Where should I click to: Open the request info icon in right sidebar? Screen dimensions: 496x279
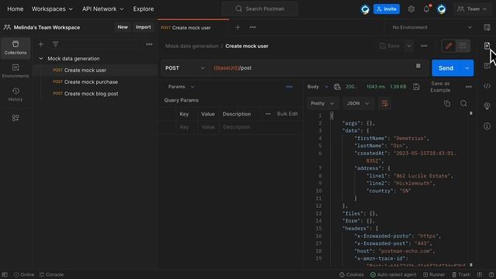click(487, 126)
